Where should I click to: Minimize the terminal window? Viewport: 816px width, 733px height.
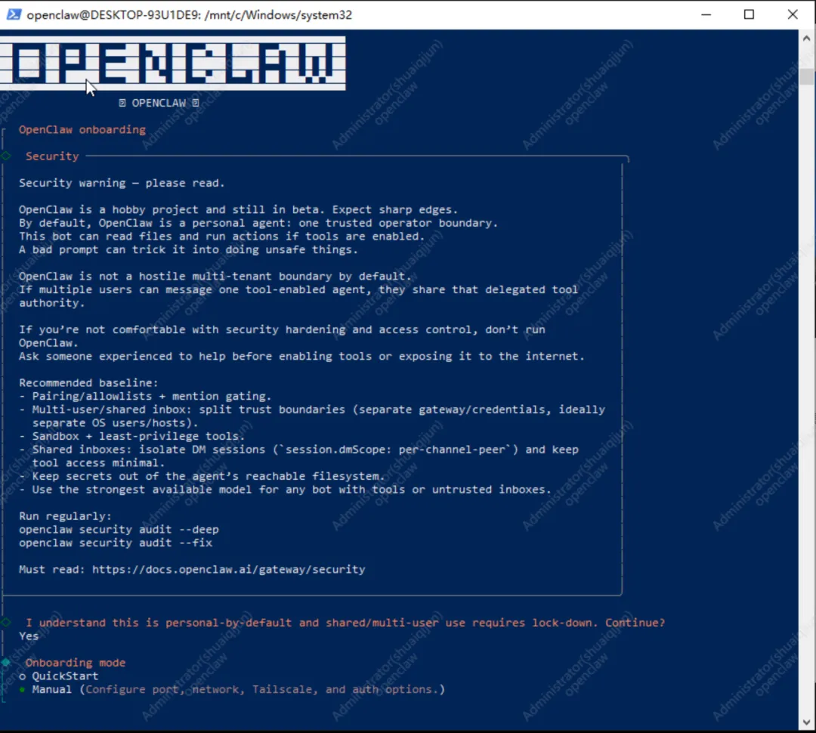[x=706, y=14]
